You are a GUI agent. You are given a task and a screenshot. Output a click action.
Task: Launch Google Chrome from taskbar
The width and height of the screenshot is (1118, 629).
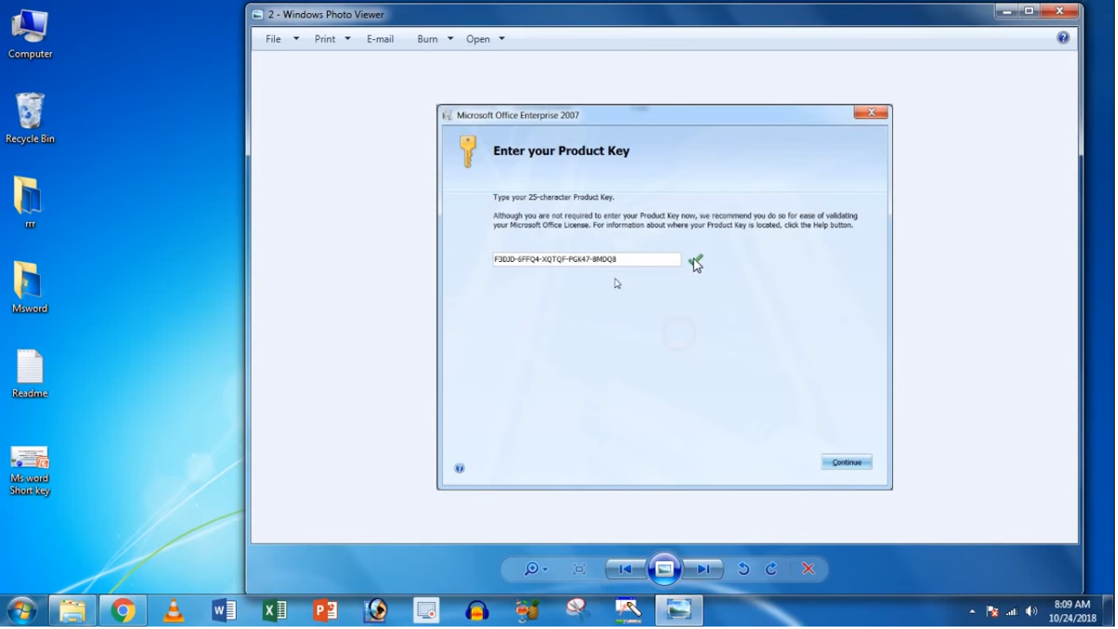pos(123,610)
